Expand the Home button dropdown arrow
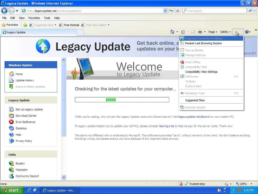The image size is (258, 194). pos(177,32)
